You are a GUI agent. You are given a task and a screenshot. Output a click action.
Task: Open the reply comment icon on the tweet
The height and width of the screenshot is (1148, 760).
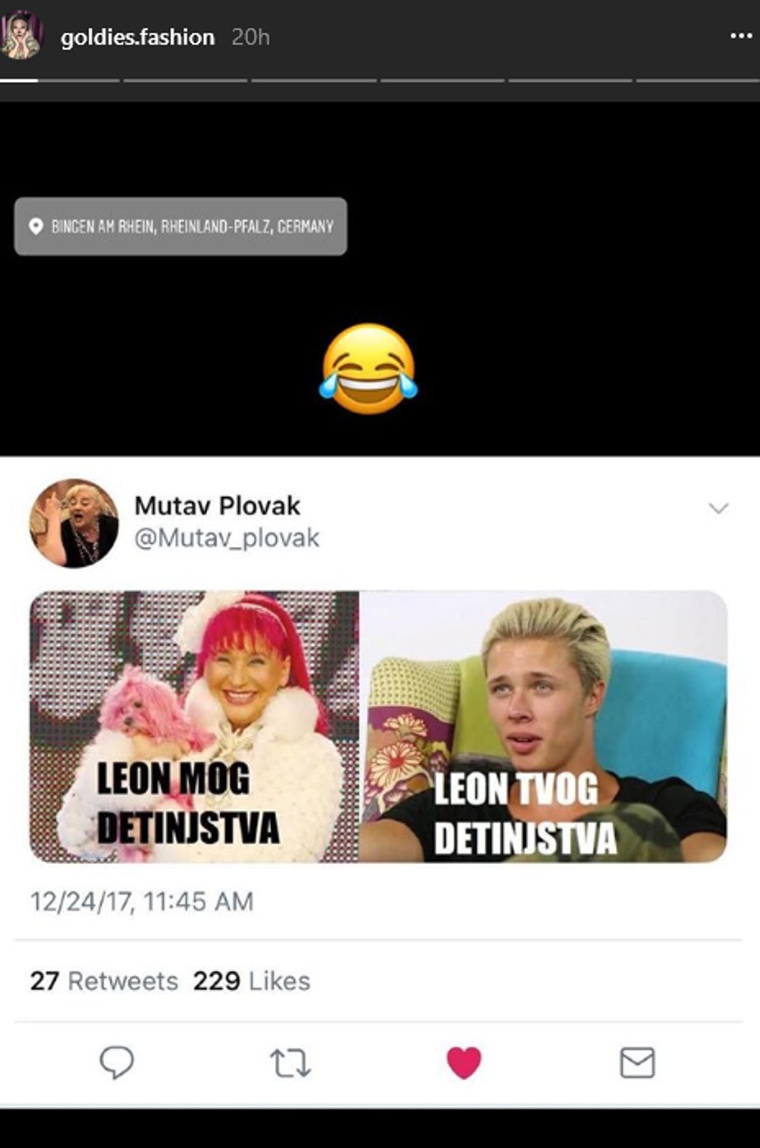click(x=114, y=1062)
